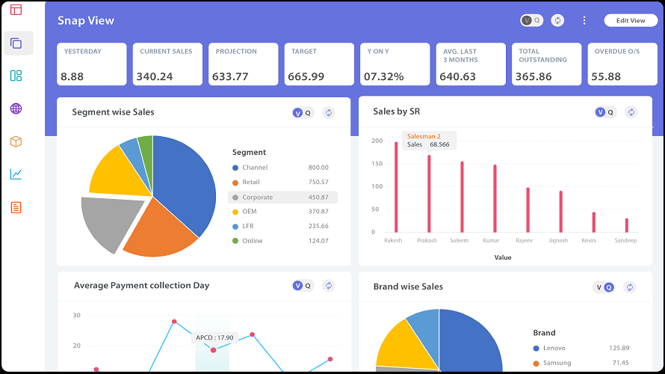This screenshot has width=665, height=374.
Task: Refresh the Brand wise Sales chart
Action: point(630,287)
